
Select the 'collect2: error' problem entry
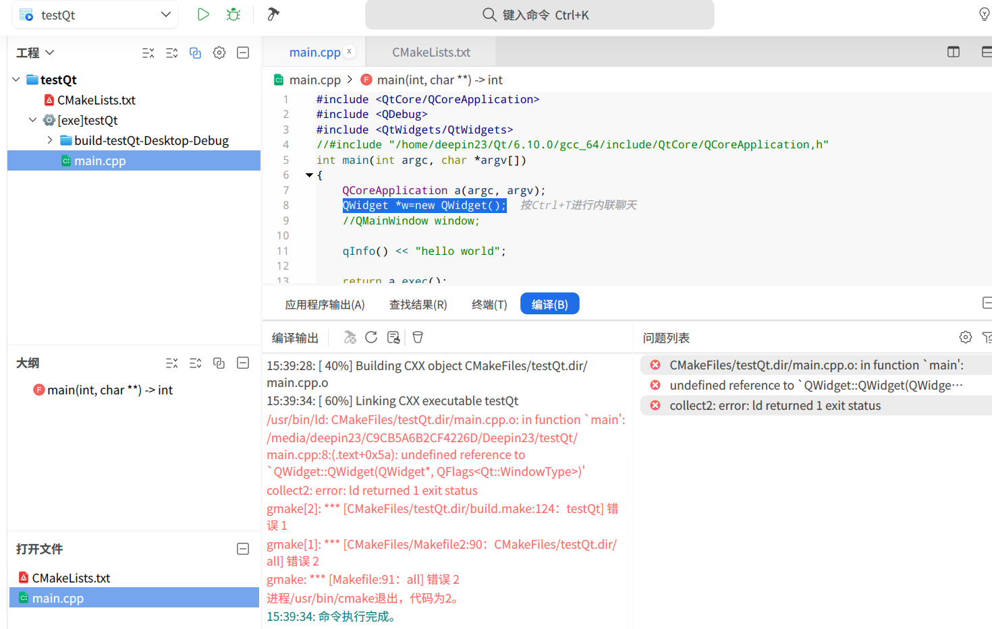coord(816,405)
